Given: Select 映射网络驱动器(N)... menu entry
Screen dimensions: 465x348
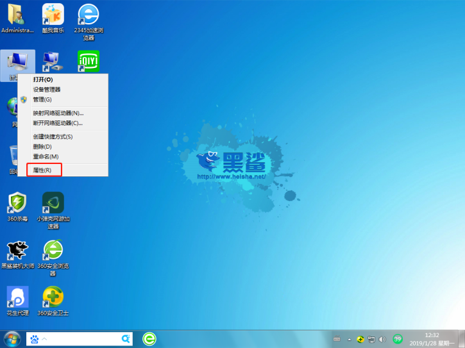Looking at the screenshot, I should coord(58,113).
